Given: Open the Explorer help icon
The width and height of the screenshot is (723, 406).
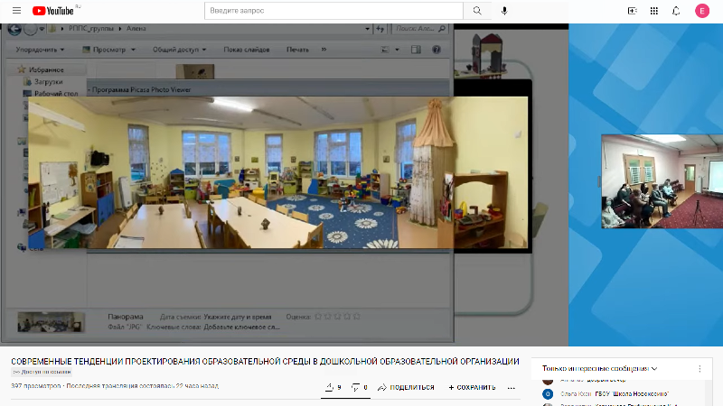Looking at the screenshot, I should [437, 50].
